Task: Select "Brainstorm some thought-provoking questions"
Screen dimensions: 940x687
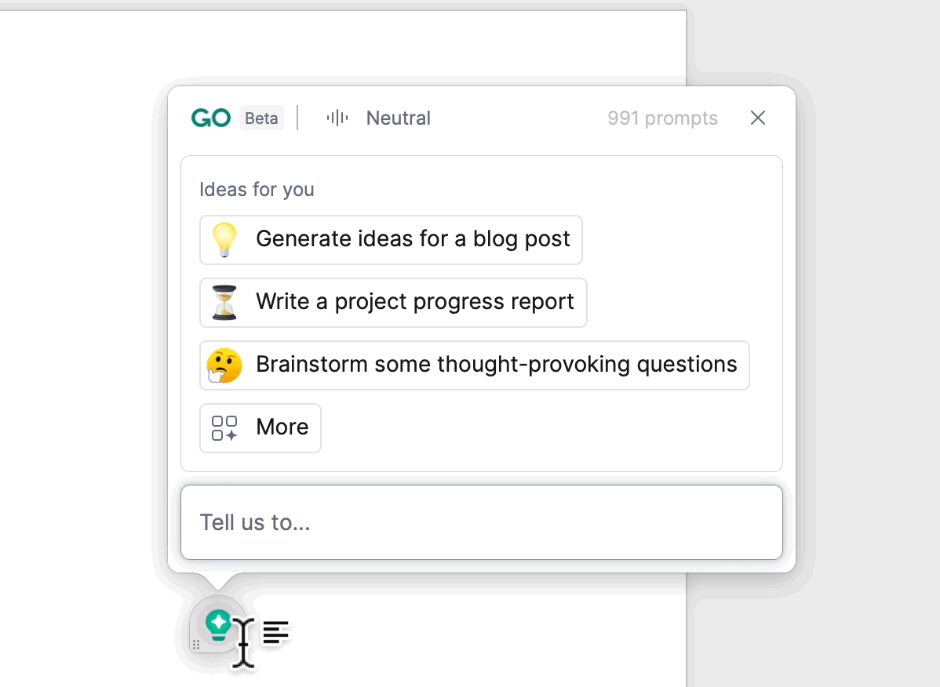Action: (474, 365)
